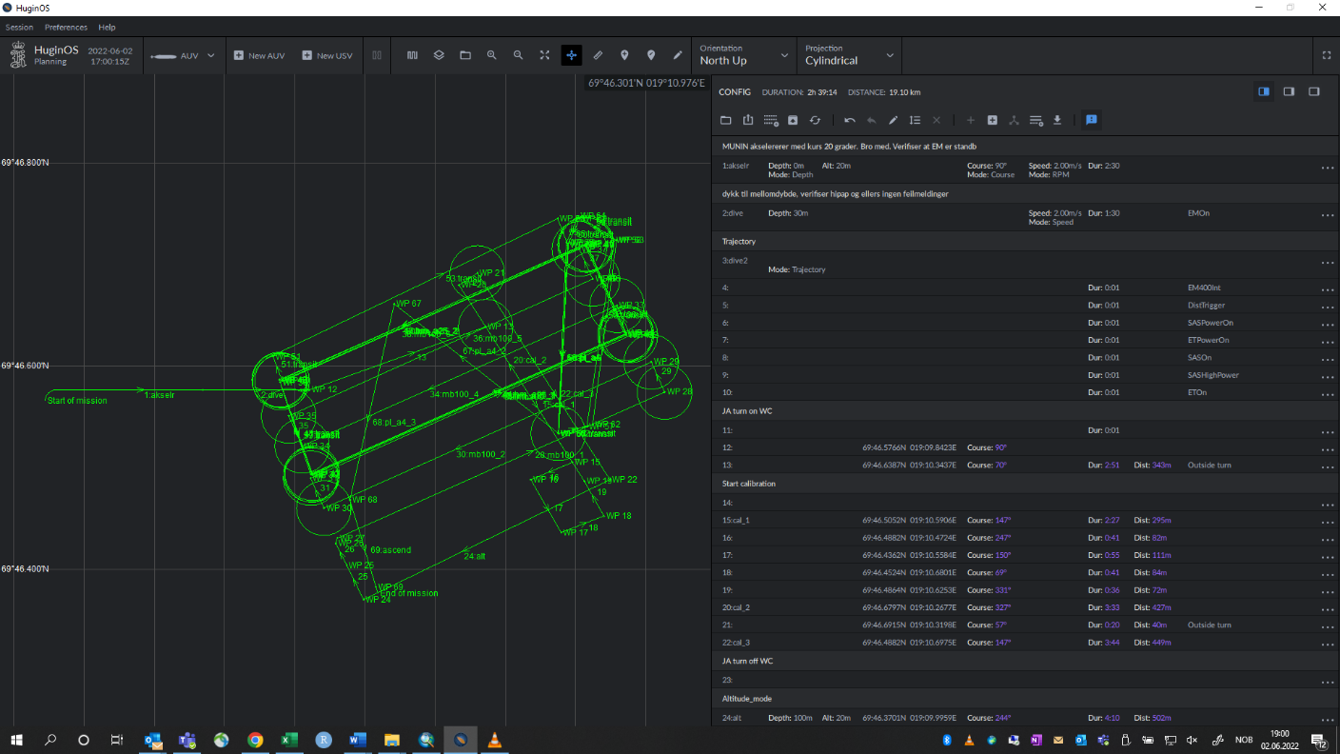
Task: Open the Session menu
Action: [x=19, y=27]
